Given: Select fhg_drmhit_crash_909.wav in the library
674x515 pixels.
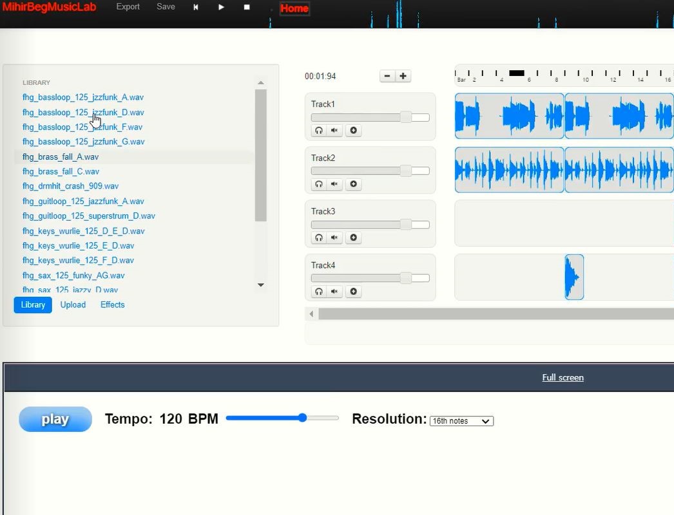Looking at the screenshot, I should pos(70,187).
